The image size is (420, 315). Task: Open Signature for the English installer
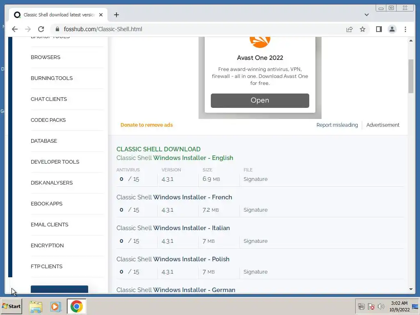(255, 179)
